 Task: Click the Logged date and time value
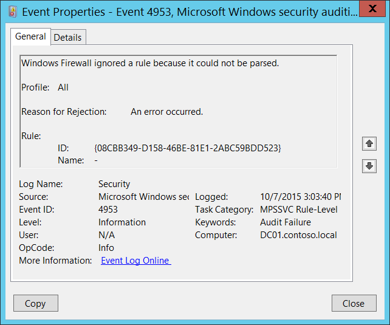pyautogui.click(x=300, y=197)
